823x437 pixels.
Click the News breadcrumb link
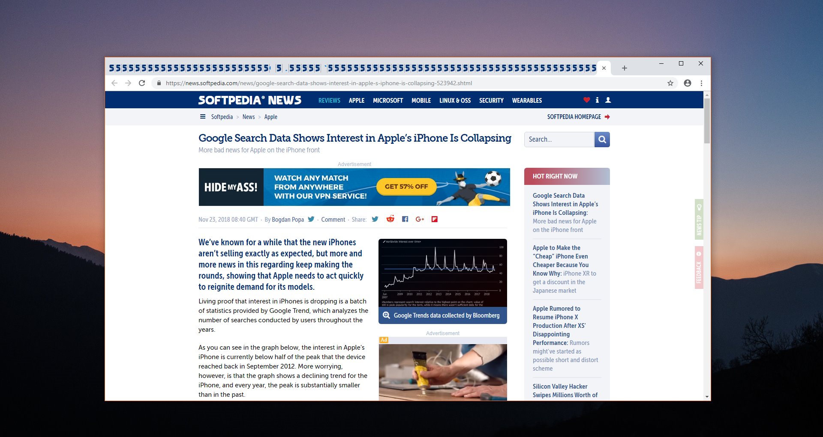pos(249,117)
